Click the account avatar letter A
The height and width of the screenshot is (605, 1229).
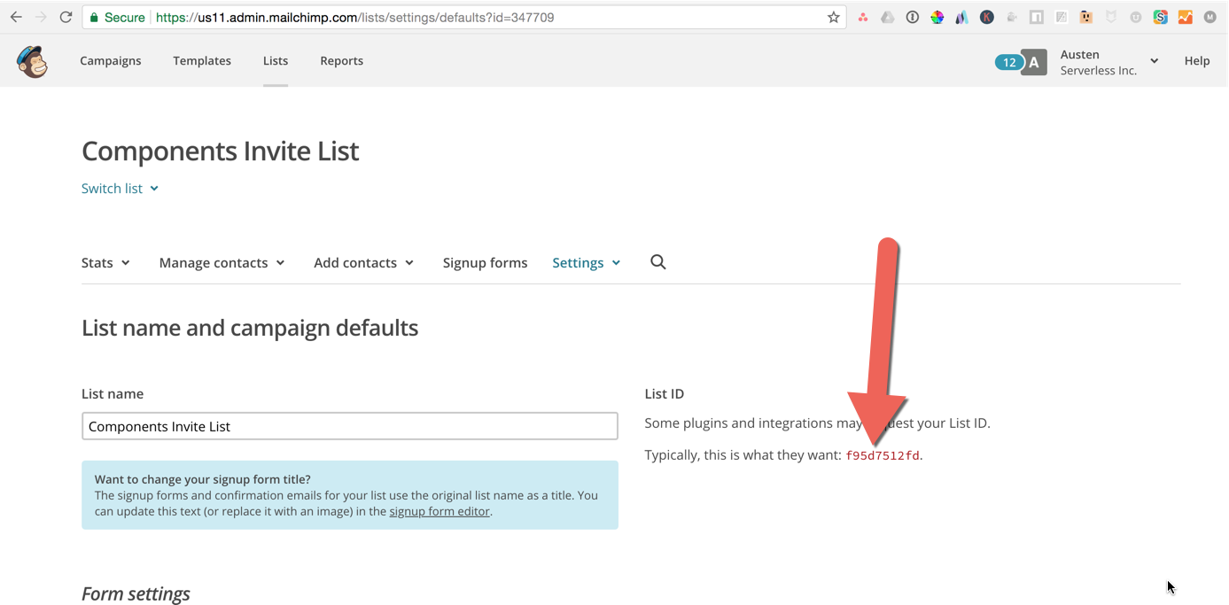click(x=1034, y=62)
